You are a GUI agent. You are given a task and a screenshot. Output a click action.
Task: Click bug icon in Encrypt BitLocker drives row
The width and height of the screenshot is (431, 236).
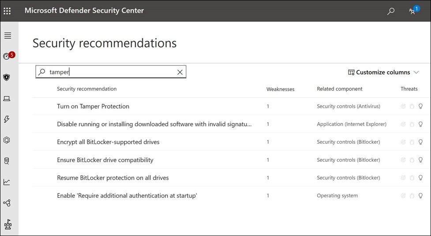[412, 142]
